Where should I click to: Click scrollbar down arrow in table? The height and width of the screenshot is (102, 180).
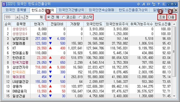pyautogui.click(x=174, y=96)
